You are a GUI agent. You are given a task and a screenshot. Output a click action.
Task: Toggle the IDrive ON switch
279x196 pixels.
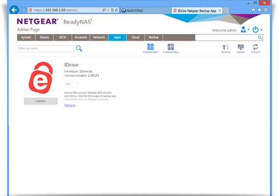point(72,84)
